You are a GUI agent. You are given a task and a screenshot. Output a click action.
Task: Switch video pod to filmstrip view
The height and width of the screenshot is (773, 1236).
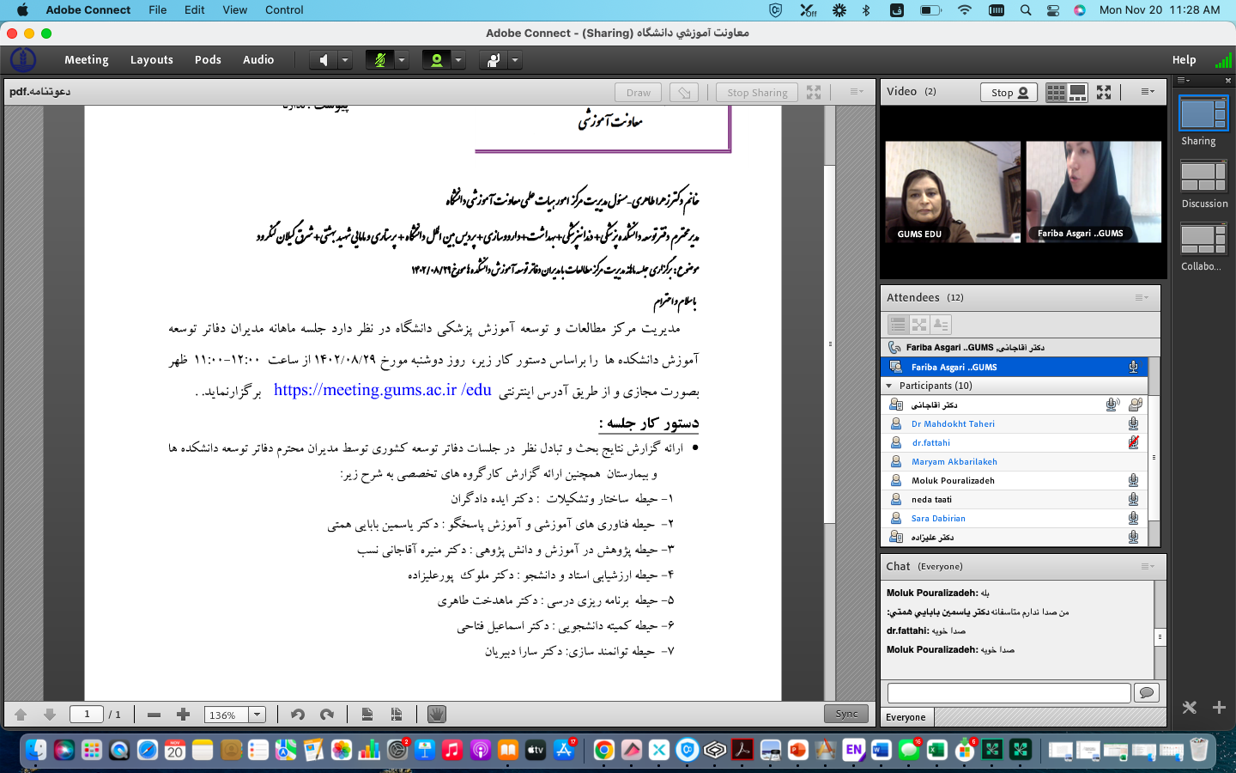(1077, 92)
